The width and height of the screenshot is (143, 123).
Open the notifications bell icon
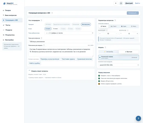121,3
